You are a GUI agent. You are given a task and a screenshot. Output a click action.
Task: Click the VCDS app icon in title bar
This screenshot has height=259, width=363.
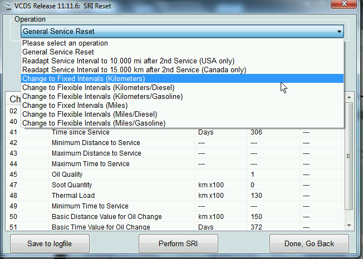point(7,6)
